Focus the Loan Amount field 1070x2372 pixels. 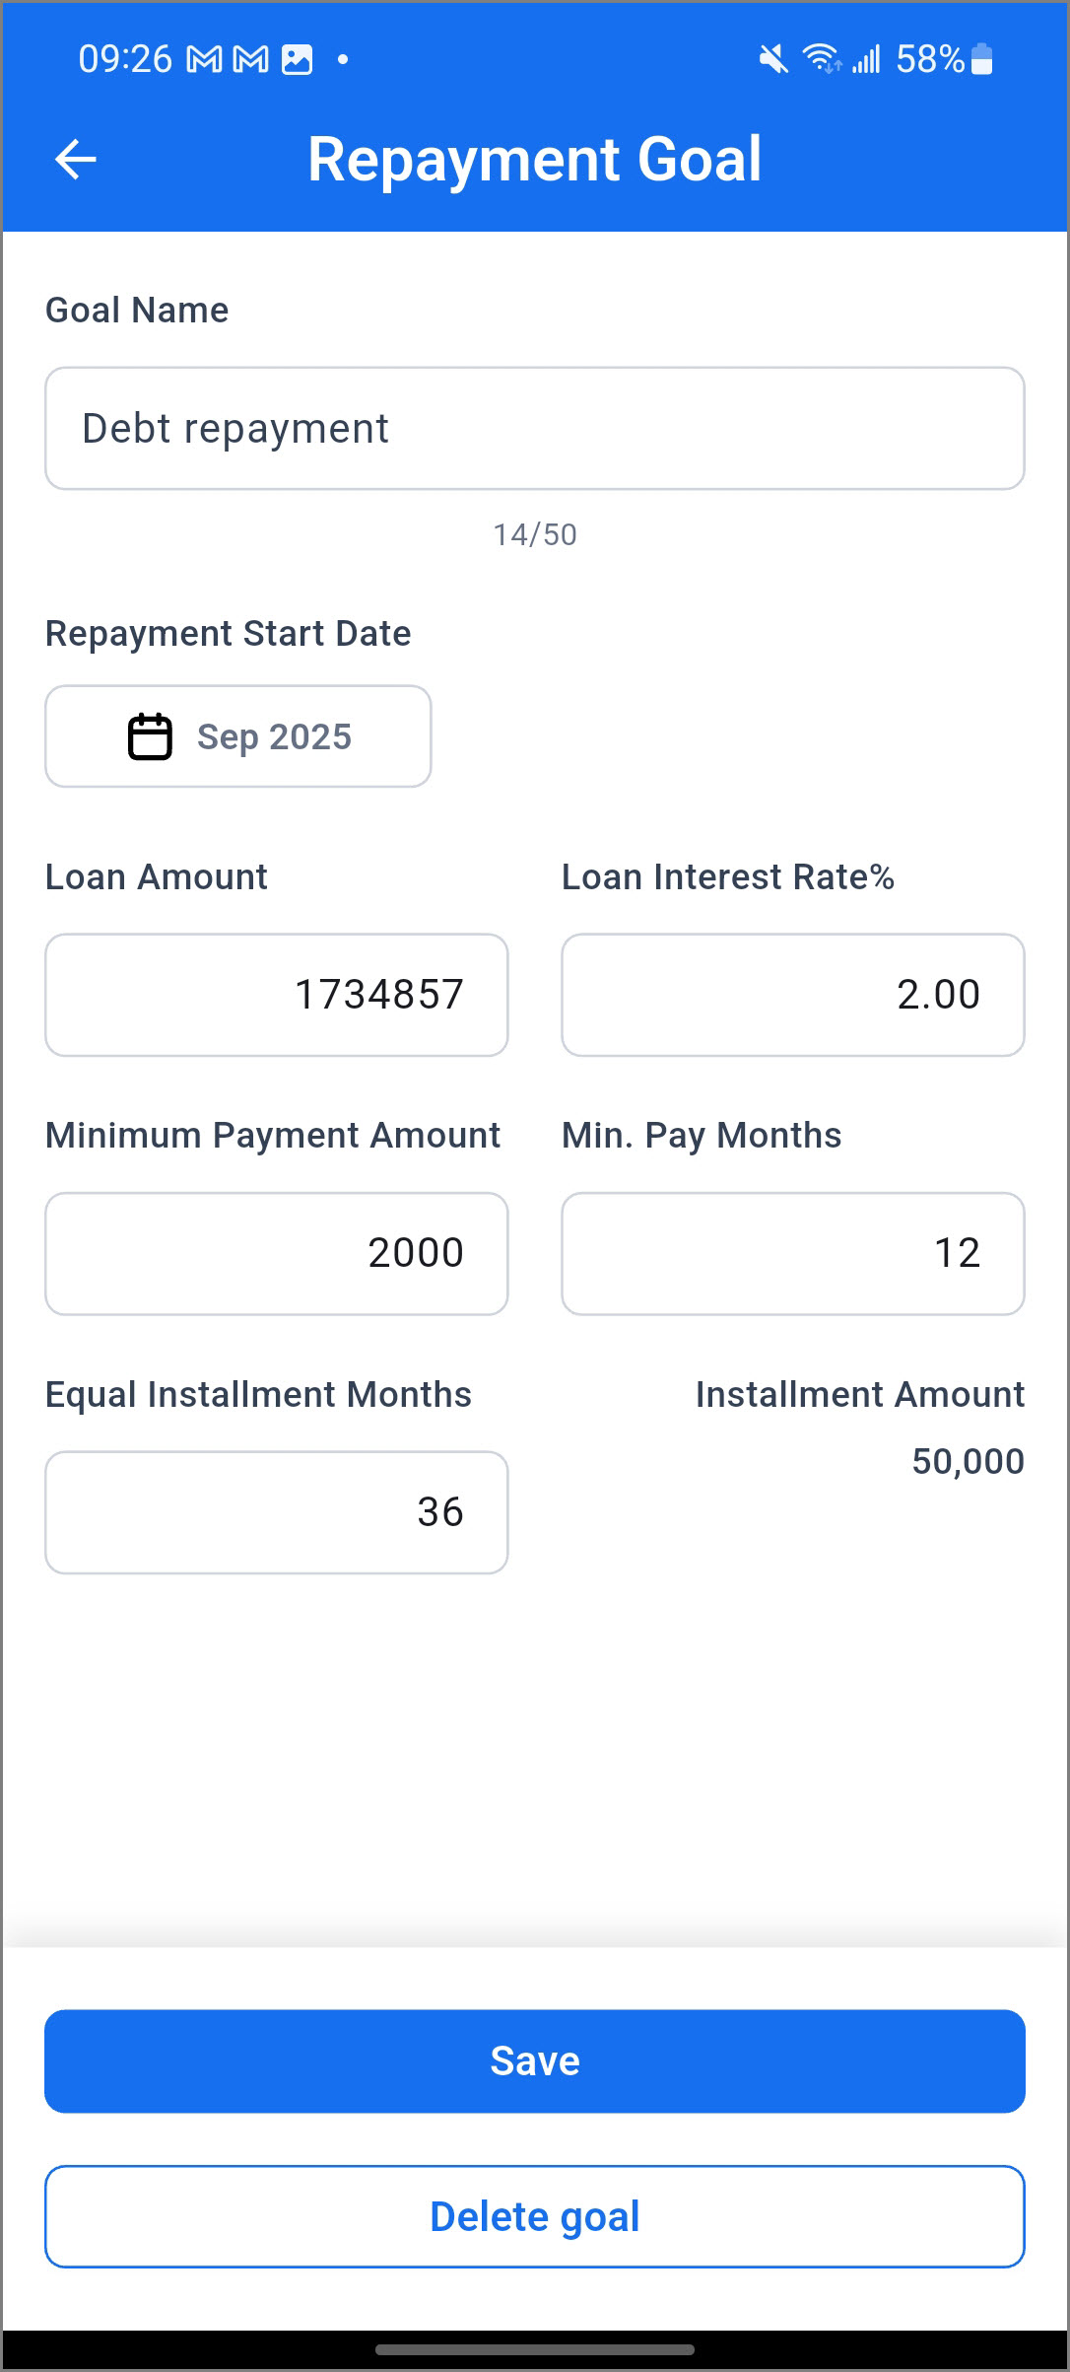point(277,995)
